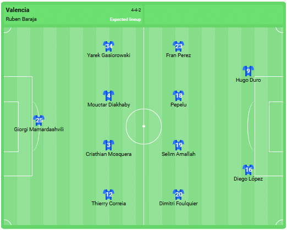Click the 4-4-2 formation text
This screenshot has height=230, width=287.
[x=136, y=10]
